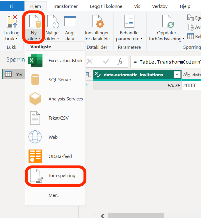Confirm the formula with the checkmark
The width and height of the screenshot is (201, 218).
pyautogui.click(x=106, y=62)
